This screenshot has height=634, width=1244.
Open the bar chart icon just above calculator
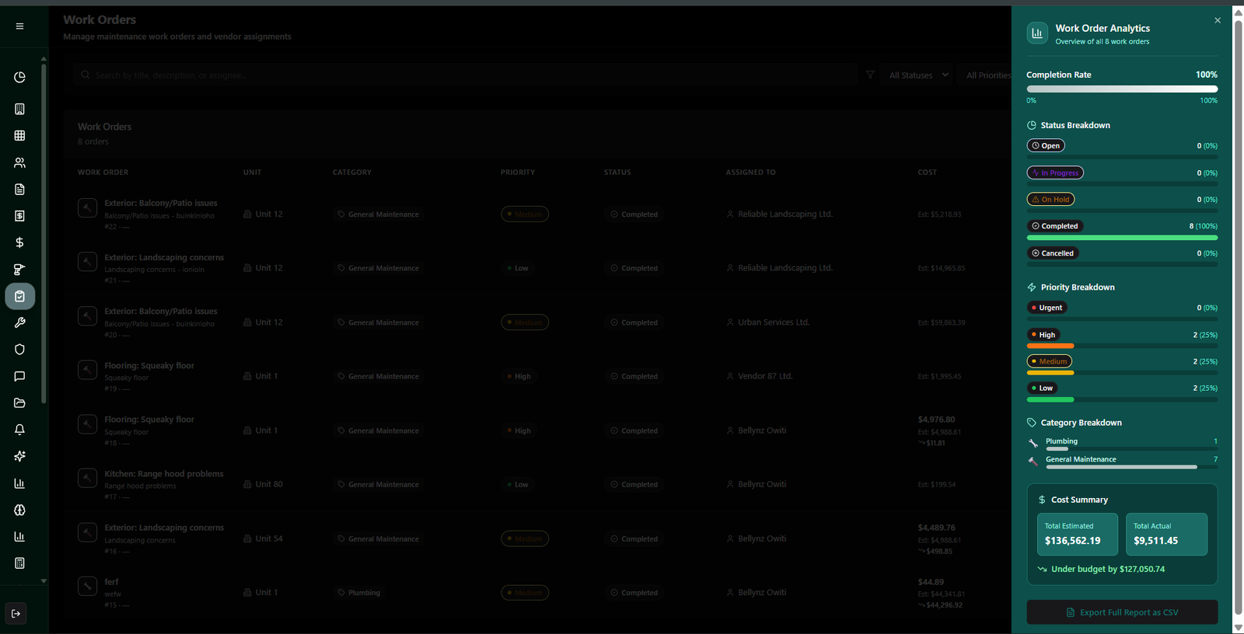tap(19, 536)
